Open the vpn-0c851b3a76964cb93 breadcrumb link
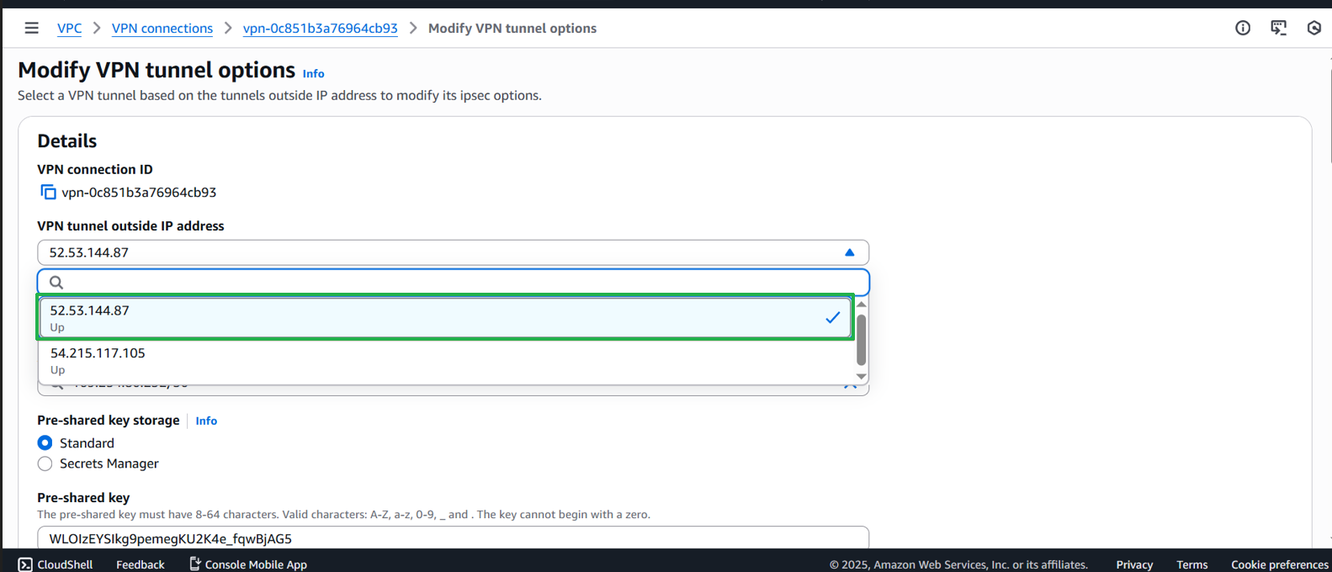This screenshot has width=1332, height=572. [320, 28]
